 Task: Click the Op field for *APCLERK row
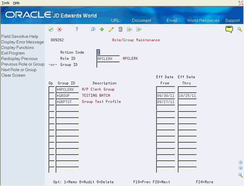[52, 89]
